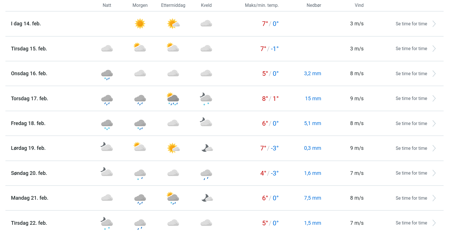Image resolution: width=449 pixels, height=235 pixels.
Task: Click Sunday evening rain cloud icon
Action: coord(206,174)
